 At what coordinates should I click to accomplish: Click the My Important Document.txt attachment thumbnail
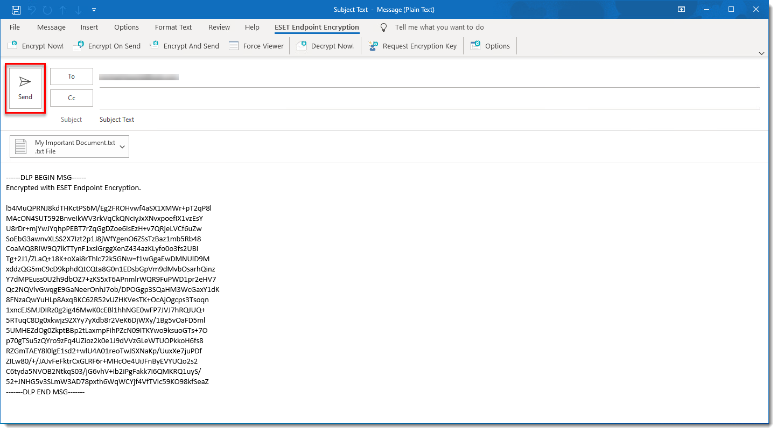[20, 146]
